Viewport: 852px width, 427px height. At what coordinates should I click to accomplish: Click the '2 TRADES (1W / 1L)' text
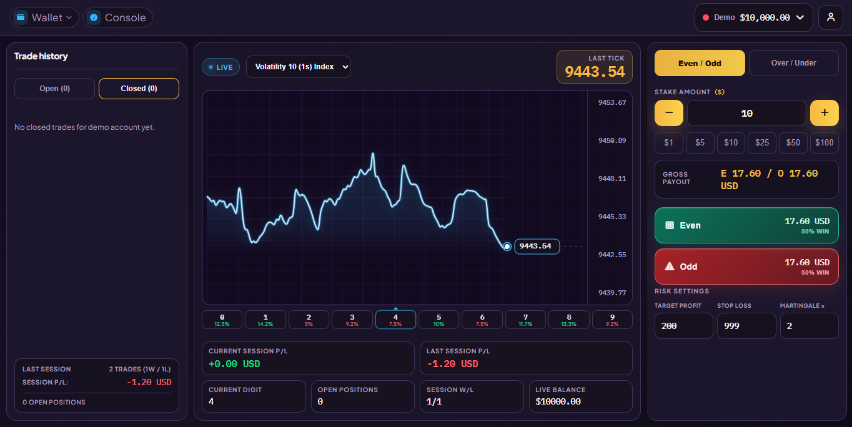point(140,369)
